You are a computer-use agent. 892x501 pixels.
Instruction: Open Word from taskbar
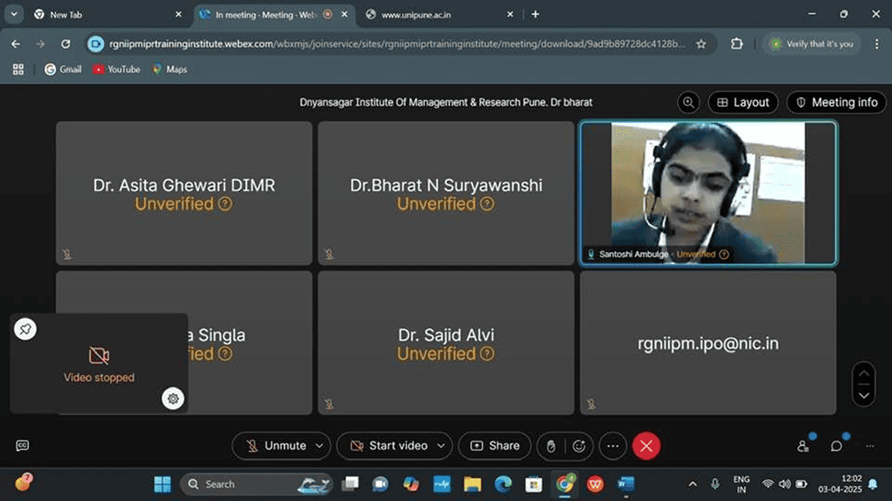click(x=626, y=484)
